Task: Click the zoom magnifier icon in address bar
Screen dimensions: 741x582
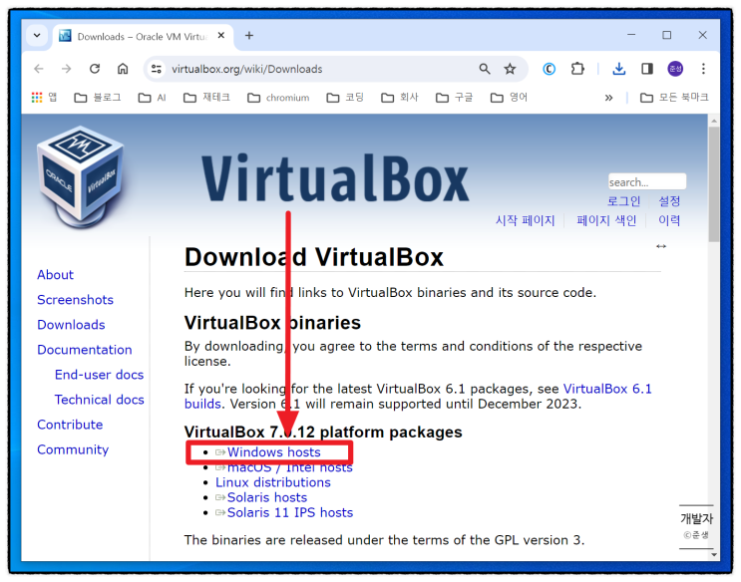Action: click(x=485, y=69)
